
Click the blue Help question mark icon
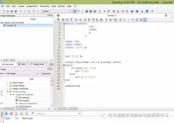tap(147, 11)
